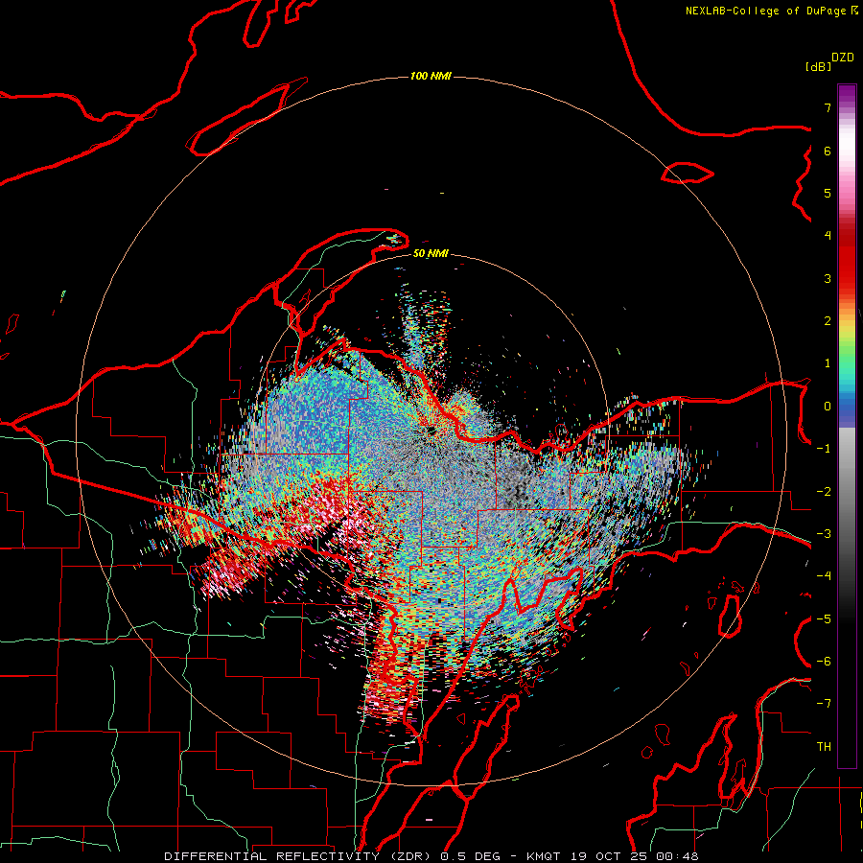This screenshot has width=863, height=863.
Task: Click the '50 NMI' range ring label
Action: (431, 254)
